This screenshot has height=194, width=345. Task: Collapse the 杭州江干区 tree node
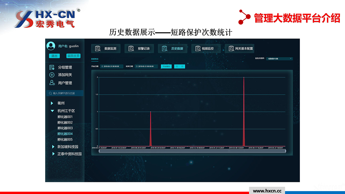click(52, 111)
